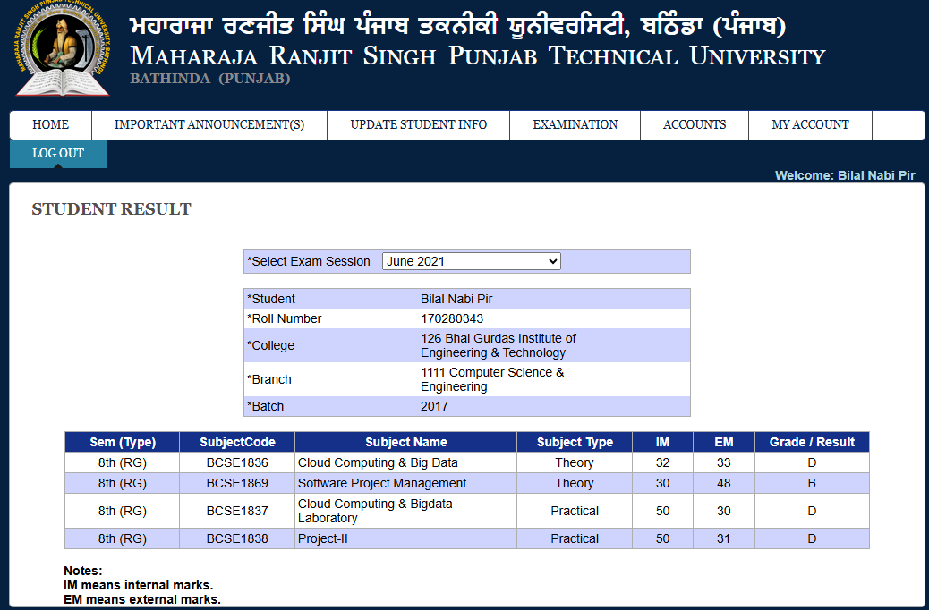The height and width of the screenshot is (610, 929).
Task: Click the Welcome: Bilal Nabi Pir text
Action: [x=844, y=175]
